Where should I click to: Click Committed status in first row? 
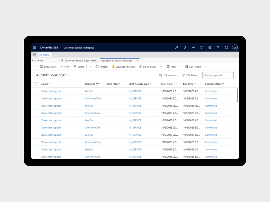click(x=211, y=91)
